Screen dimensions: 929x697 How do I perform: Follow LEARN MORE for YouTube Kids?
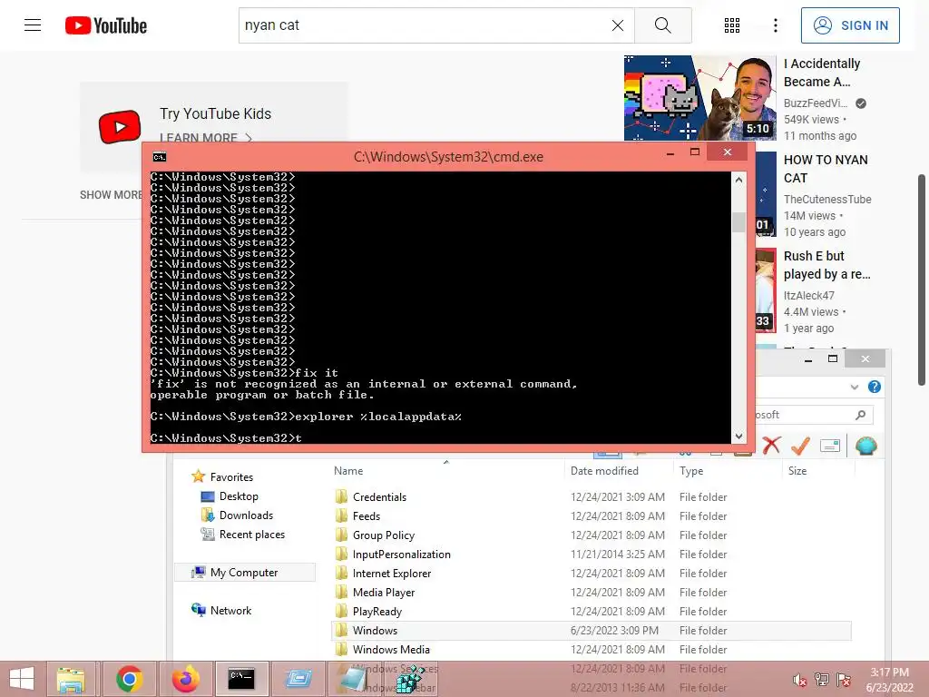tap(205, 138)
